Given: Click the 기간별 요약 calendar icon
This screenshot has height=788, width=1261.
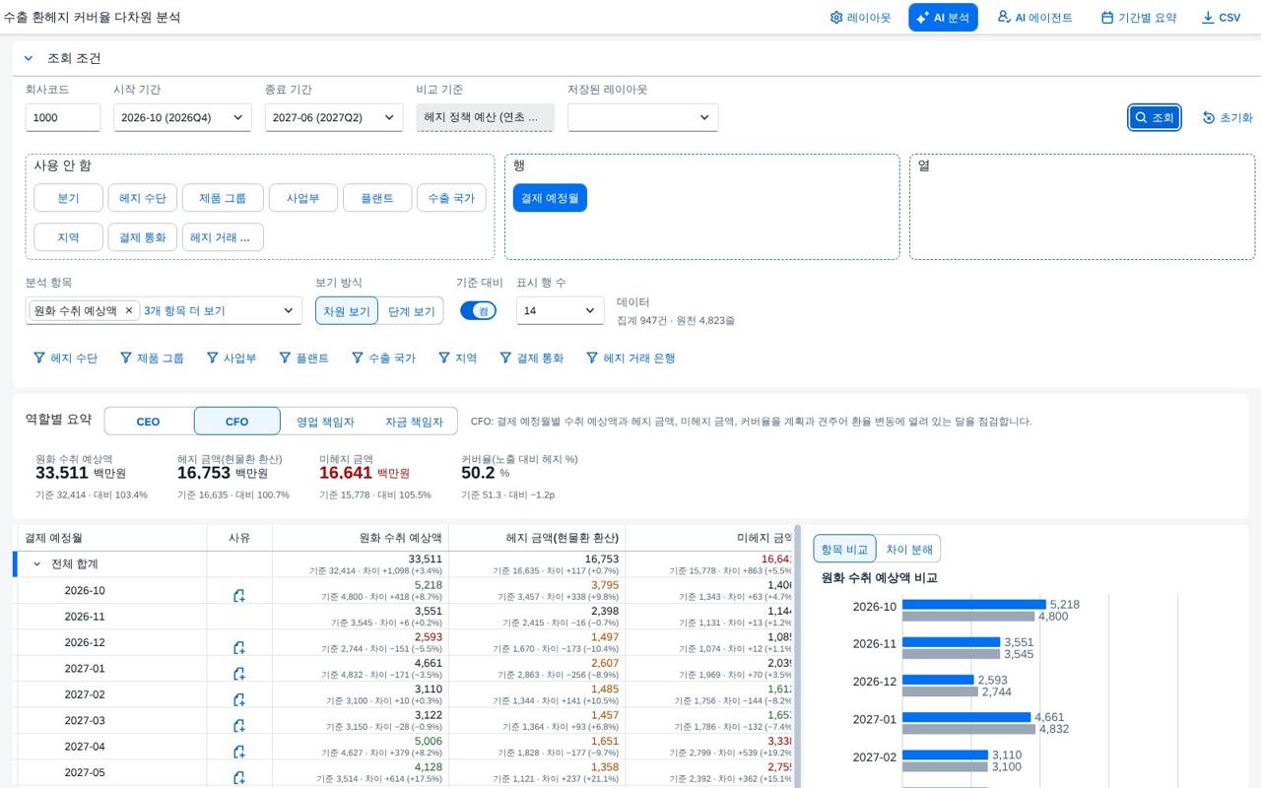Looking at the screenshot, I should point(1107,18).
